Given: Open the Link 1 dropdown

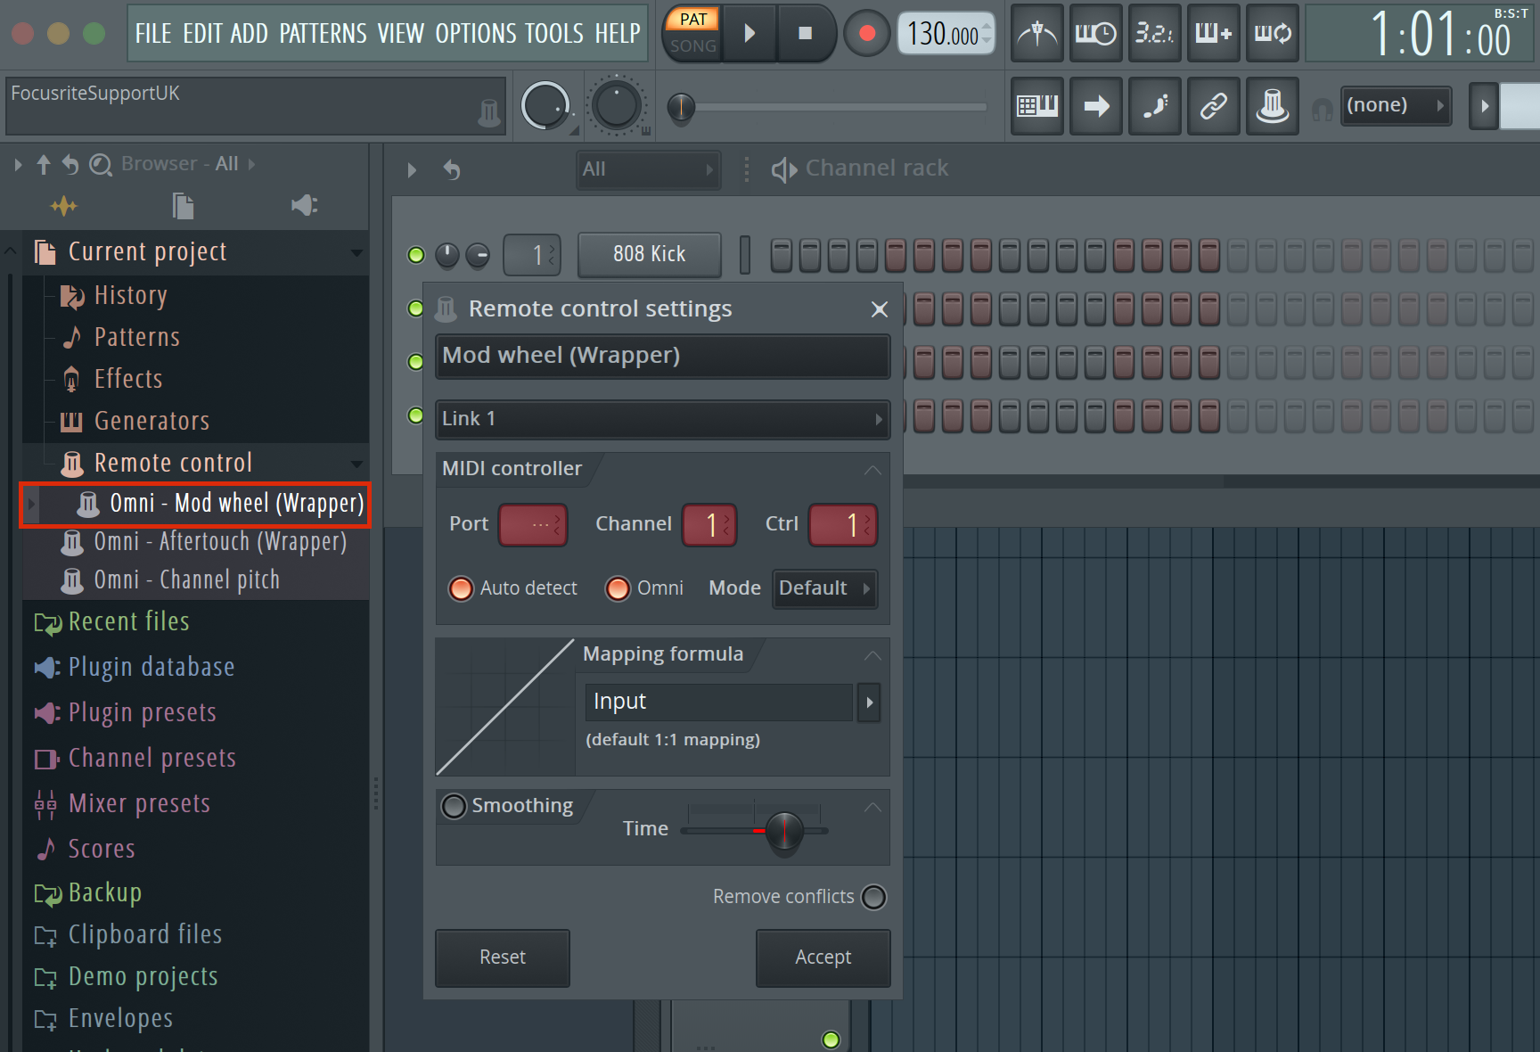Looking at the screenshot, I should [662, 419].
